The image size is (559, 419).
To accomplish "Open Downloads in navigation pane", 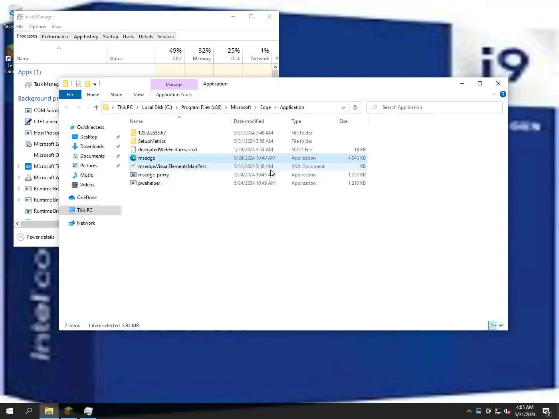I will [x=92, y=146].
